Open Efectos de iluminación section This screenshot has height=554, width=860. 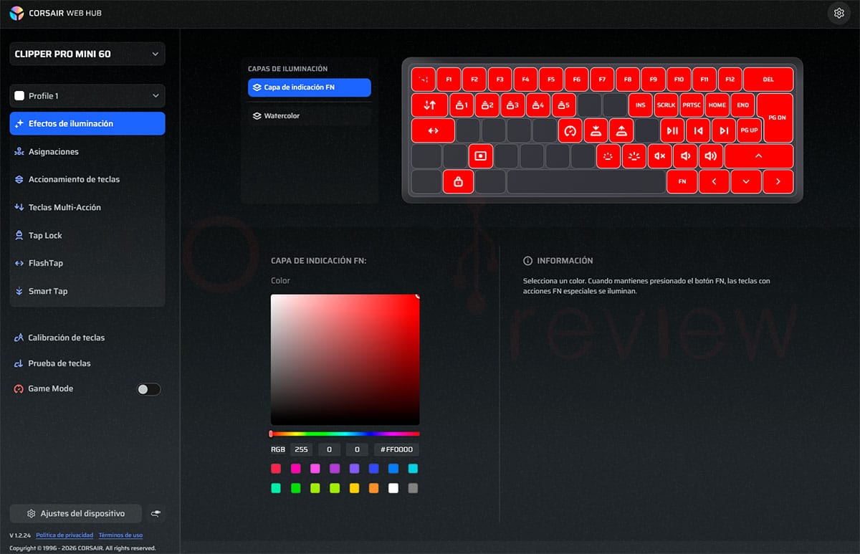pos(87,123)
